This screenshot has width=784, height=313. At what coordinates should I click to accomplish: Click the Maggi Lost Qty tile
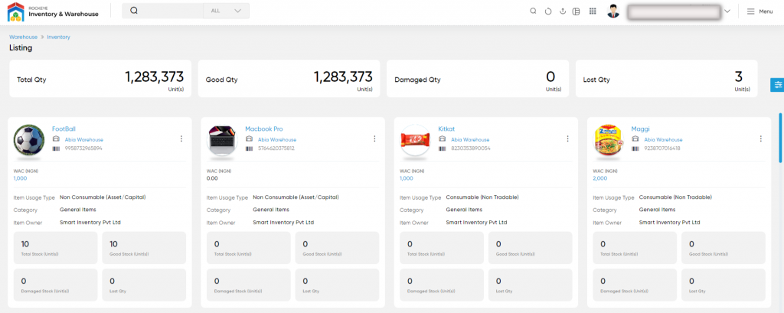point(724,285)
